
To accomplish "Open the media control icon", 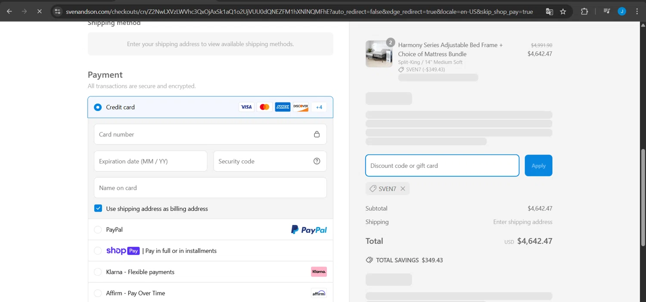I will (606, 12).
